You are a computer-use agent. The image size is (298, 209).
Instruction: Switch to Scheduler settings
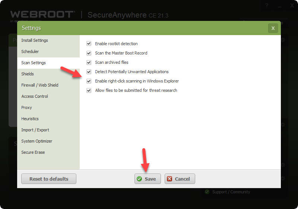click(x=48, y=52)
